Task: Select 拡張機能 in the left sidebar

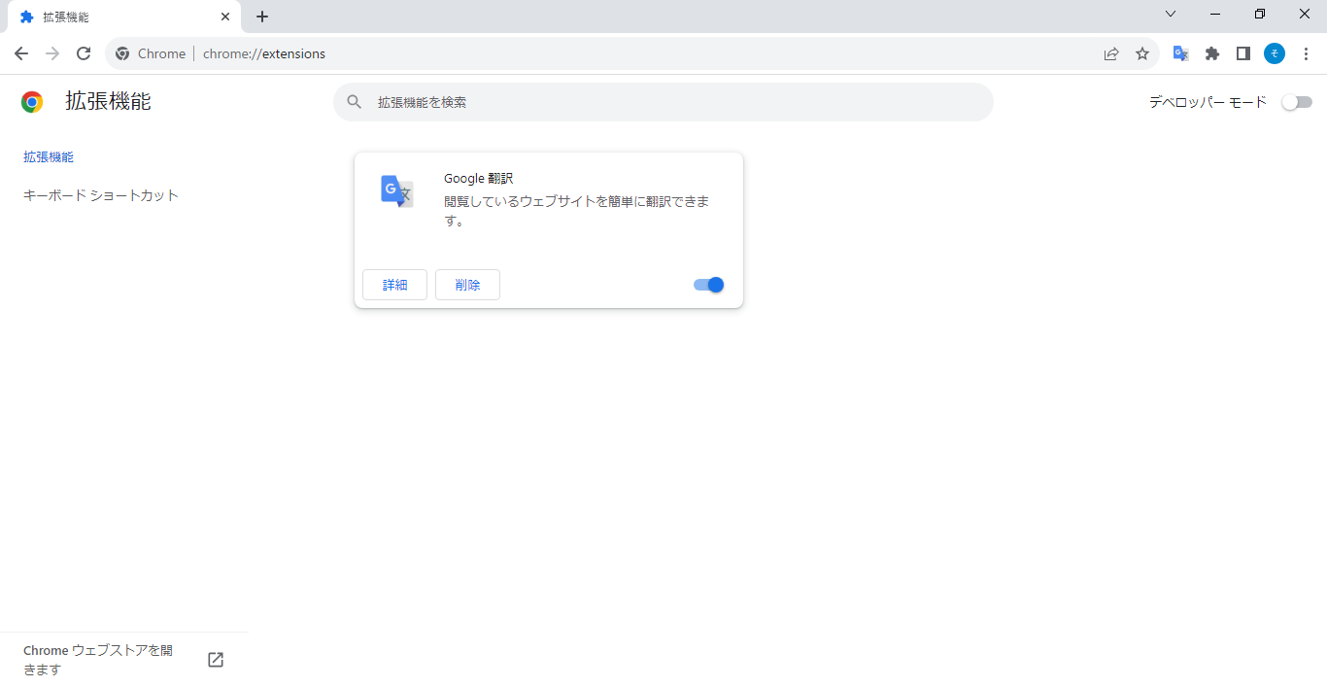Action: pos(48,156)
